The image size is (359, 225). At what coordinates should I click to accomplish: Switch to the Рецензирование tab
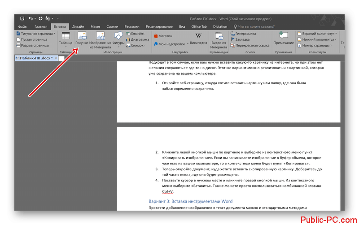[x=159, y=26]
